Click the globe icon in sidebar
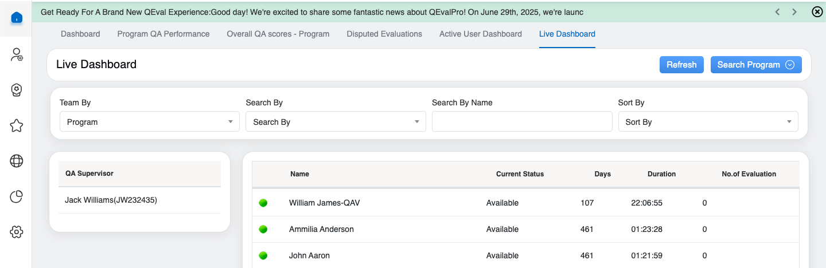Screen dimensions: 826x268 point(17,161)
